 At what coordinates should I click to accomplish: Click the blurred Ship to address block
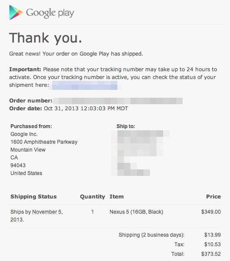140,153
